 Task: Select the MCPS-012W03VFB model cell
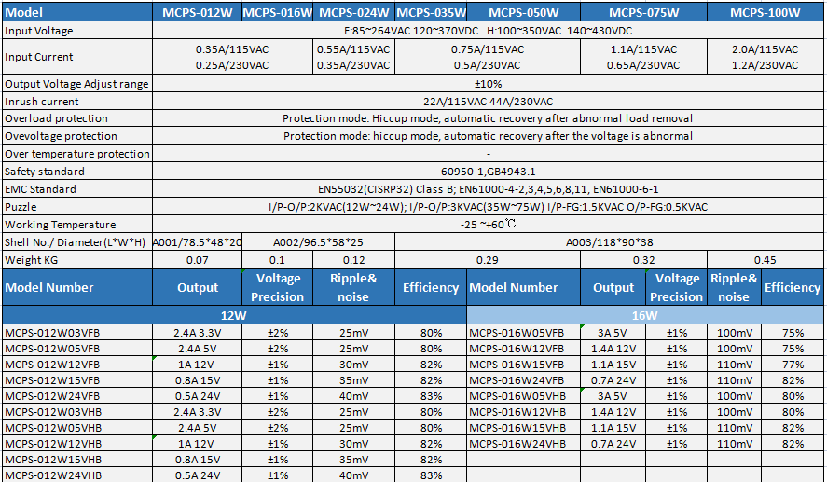(52, 333)
